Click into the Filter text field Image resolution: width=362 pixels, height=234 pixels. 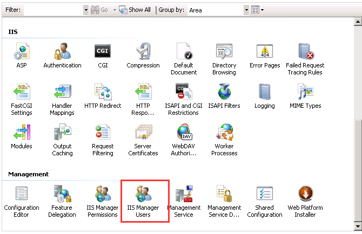[53, 10]
